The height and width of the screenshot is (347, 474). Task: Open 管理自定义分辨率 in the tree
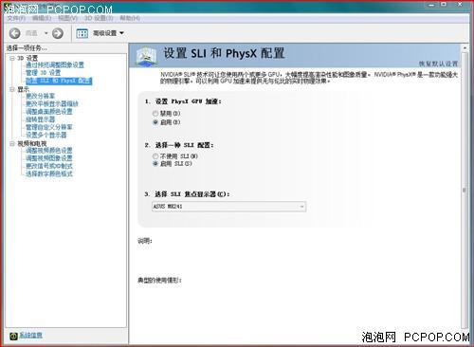(49, 127)
